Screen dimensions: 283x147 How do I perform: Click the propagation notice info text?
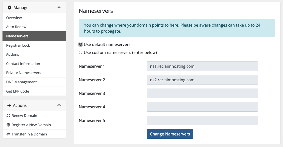pos(172,28)
